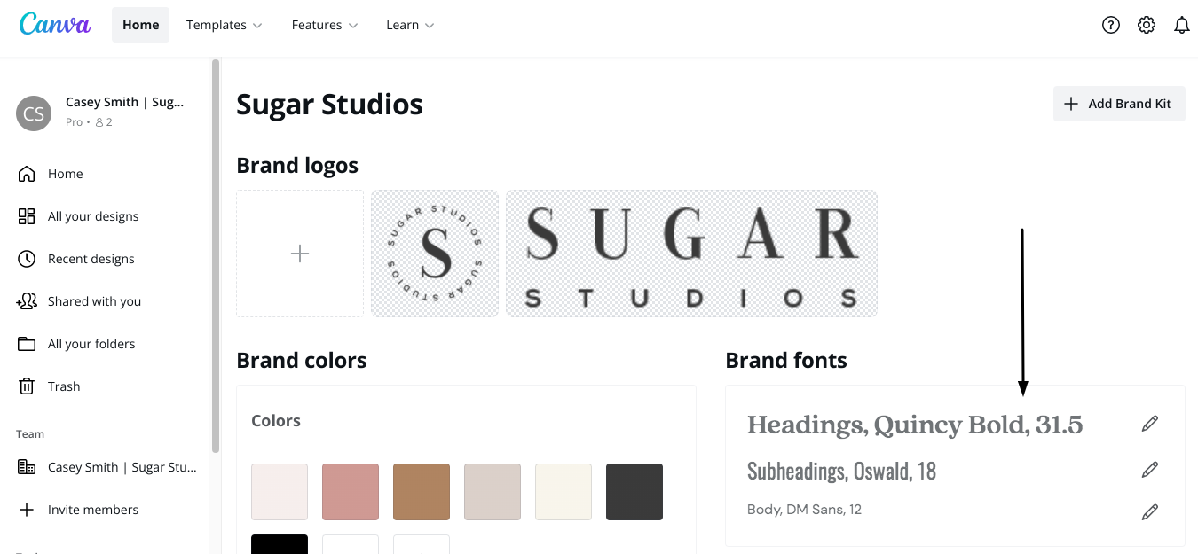Select the tan brown brand color swatch
This screenshot has width=1198, height=554.
[422, 492]
